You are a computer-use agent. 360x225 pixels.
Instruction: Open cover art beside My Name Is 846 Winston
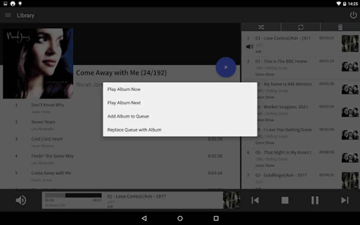click(x=350, y=89)
